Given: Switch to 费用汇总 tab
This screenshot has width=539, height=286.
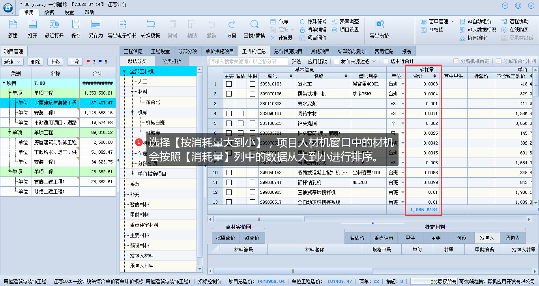Looking at the screenshot, I should (384, 51).
